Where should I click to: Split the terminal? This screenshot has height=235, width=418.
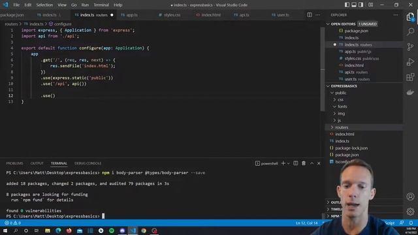click(x=296, y=163)
